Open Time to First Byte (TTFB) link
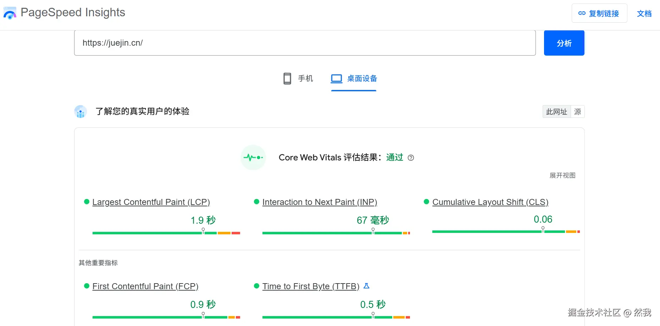Viewport: 660px width, 326px height. click(311, 286)
